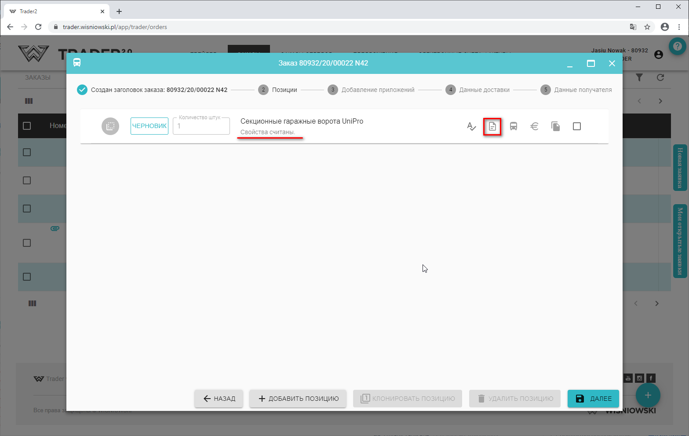Click the Количество штук input field
The width and height of the screenshot is (689, 436).
(201, 126)
